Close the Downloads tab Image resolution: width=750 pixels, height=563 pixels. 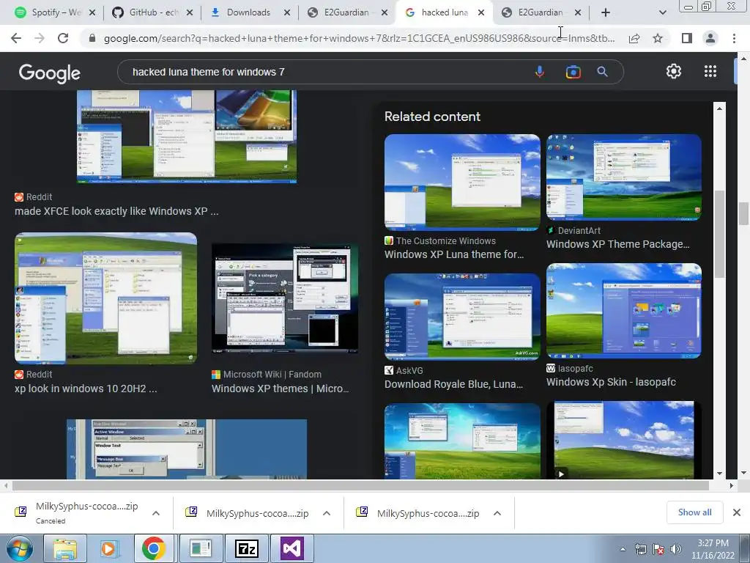point(287,13)
